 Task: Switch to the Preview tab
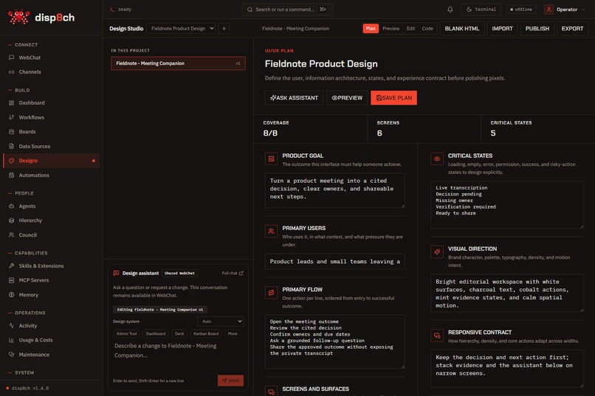click(391, 29)
